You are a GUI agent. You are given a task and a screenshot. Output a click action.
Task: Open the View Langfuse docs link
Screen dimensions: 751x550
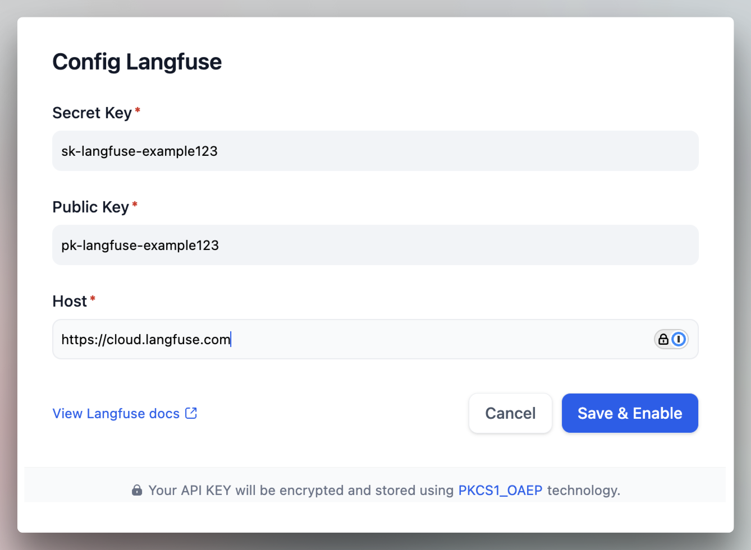pos(116,413)
